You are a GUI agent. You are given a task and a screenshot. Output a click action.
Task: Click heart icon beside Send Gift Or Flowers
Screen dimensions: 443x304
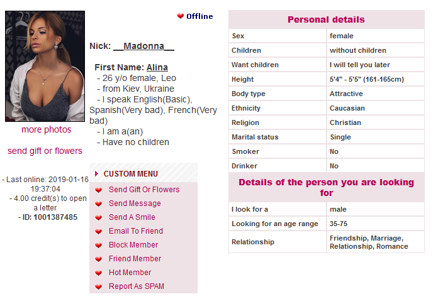(x=98, y=190)
